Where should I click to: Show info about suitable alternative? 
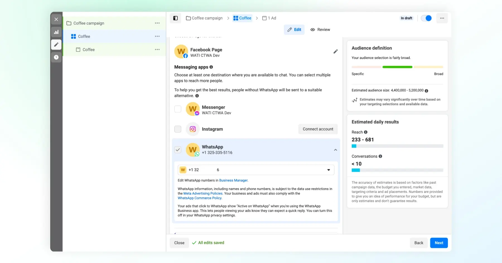197,96
